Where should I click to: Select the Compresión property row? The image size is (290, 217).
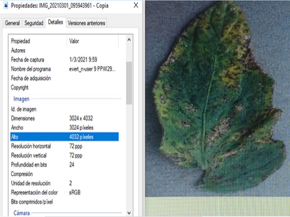pos(65,174)
